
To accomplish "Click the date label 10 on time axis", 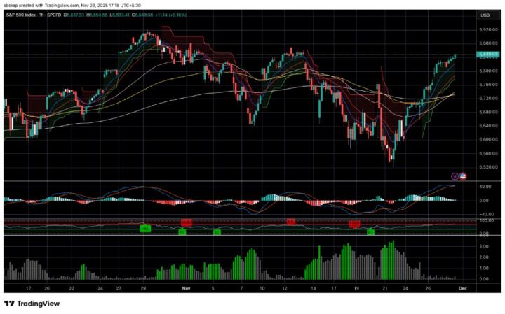I will pyautogui.click(x=262, y=288).
